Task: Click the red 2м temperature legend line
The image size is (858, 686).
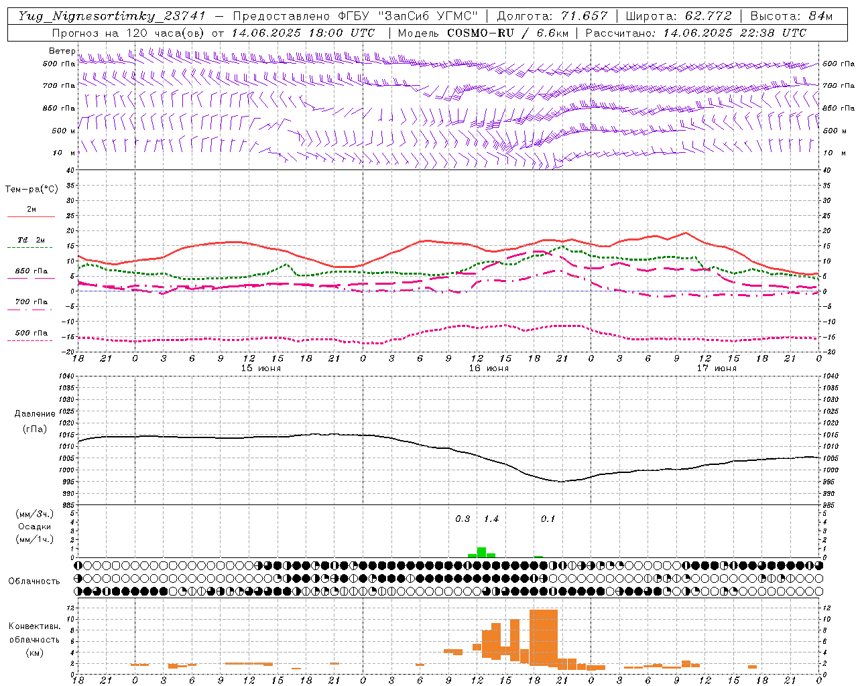Action: point(31,216)
